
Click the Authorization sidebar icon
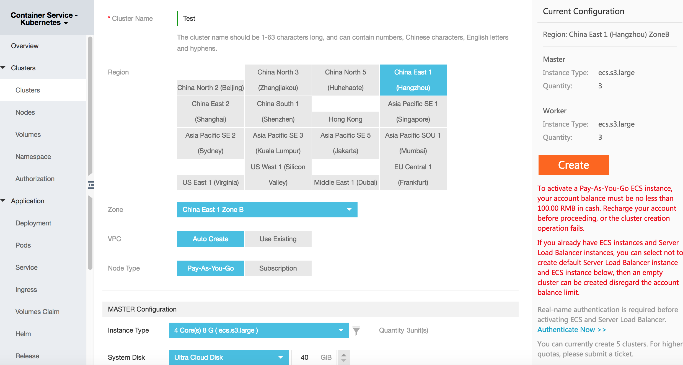click(36, 179)
